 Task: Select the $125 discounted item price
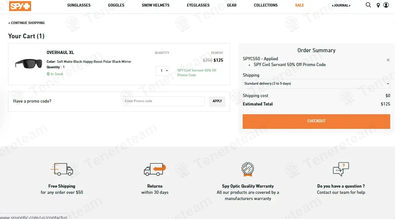[218, 61]
